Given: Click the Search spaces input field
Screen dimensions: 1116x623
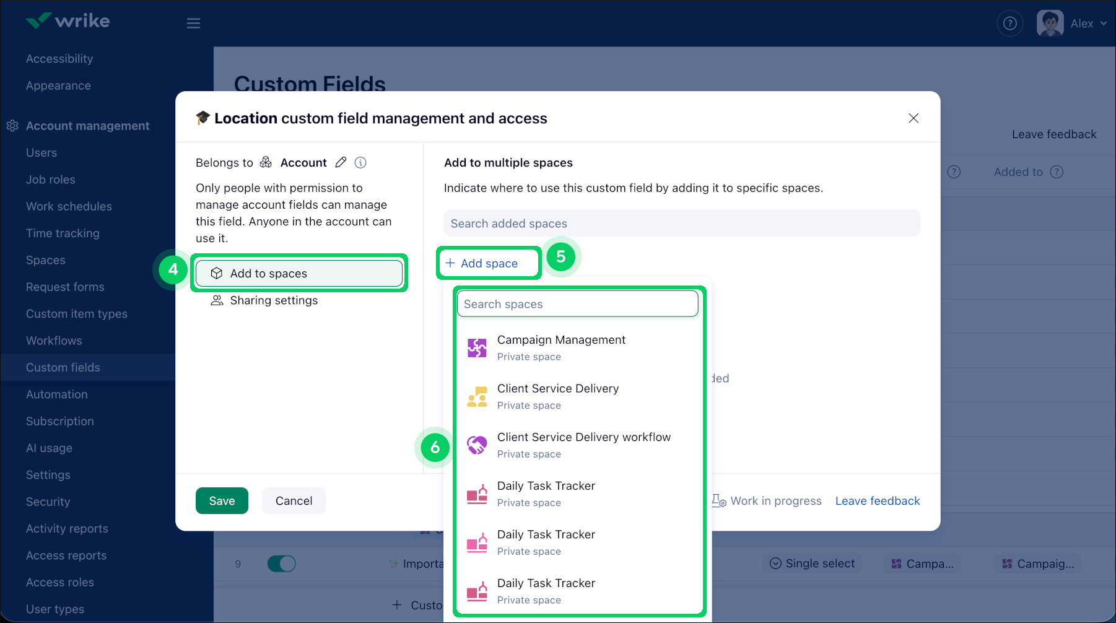Looking at the screenshot, I should [578, 304].
